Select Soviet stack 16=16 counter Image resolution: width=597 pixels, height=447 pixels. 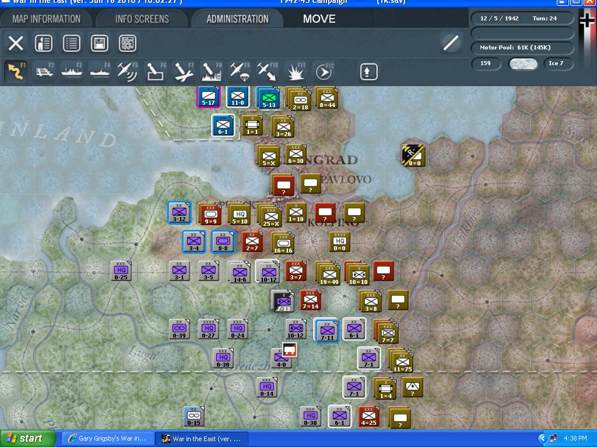pos(283,243)
